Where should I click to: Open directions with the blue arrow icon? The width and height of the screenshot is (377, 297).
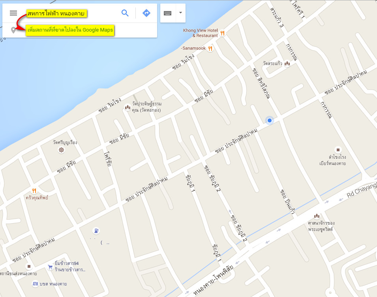tap(146, 13)
